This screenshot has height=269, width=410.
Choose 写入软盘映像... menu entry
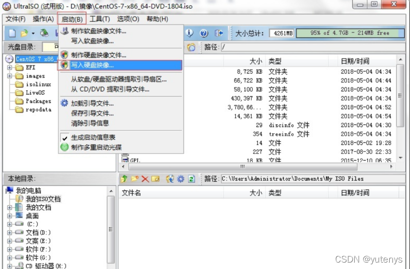tap(121, 41)
